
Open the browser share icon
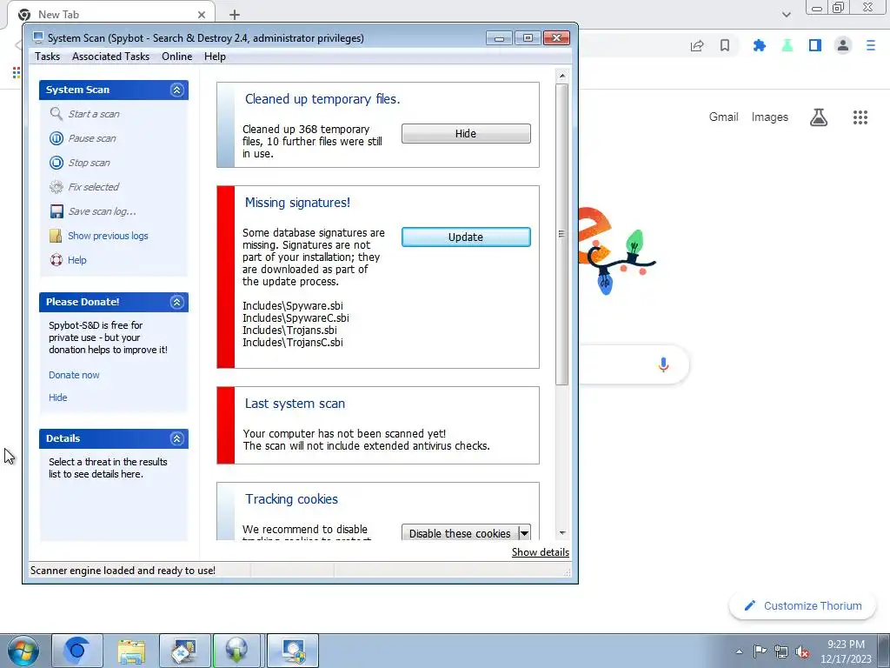point(697,45)
